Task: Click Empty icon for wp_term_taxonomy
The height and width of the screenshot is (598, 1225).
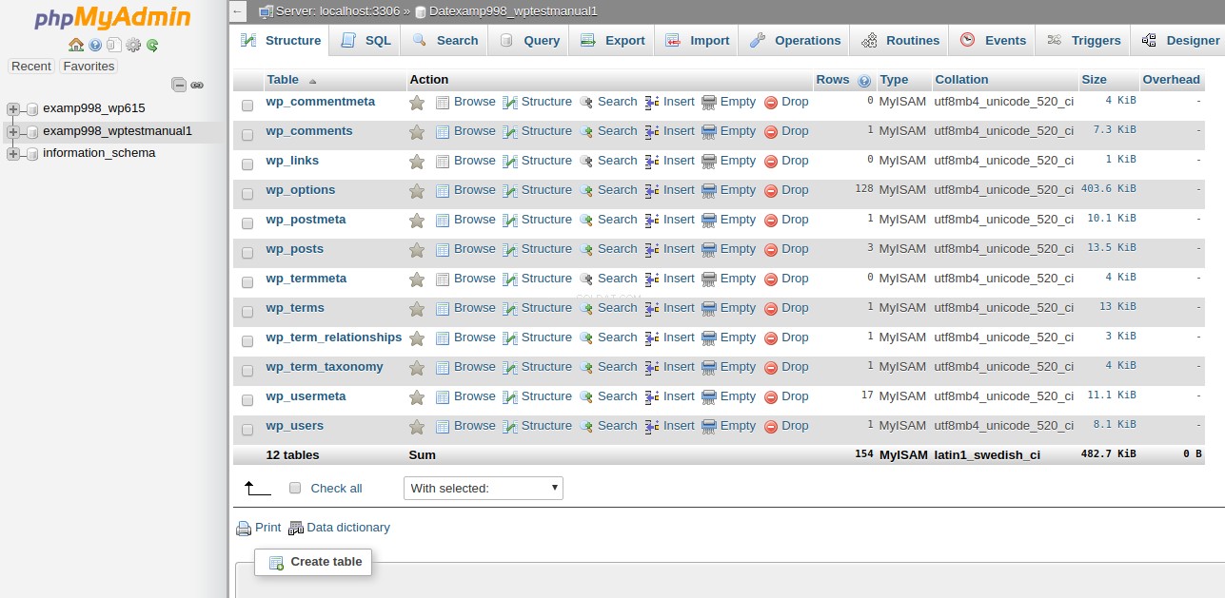Action: [x=709, y=368]
